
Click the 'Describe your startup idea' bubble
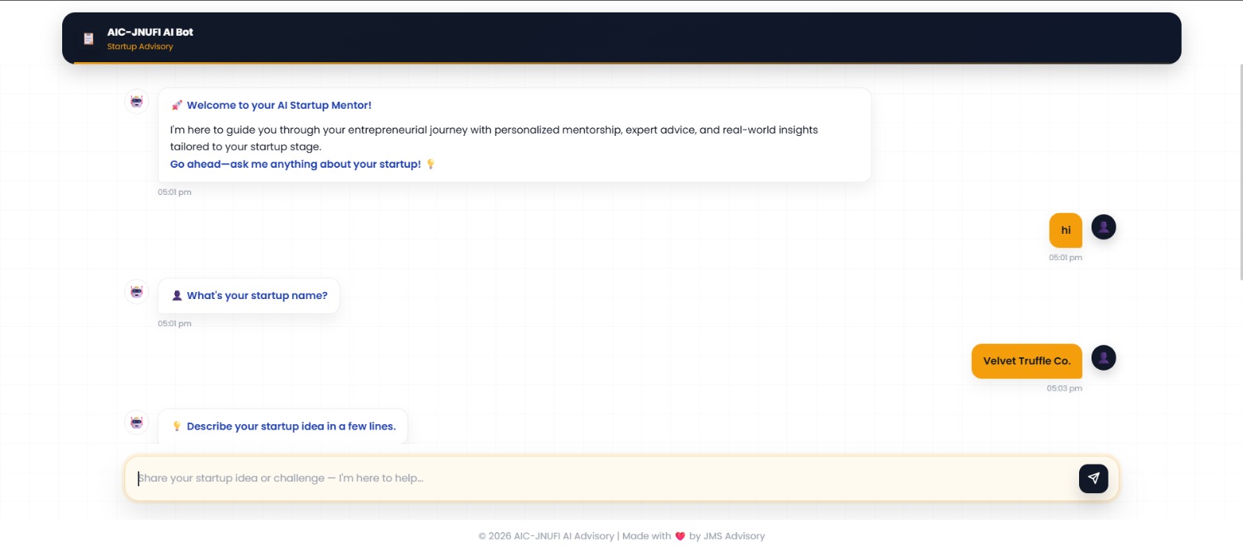pos(283,426)
